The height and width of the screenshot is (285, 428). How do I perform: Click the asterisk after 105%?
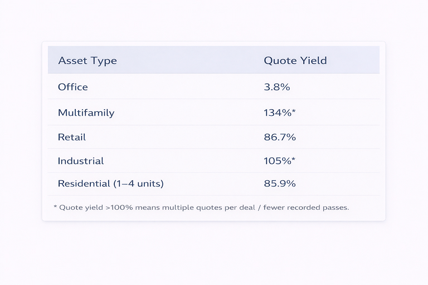click(x=294, y=160)
